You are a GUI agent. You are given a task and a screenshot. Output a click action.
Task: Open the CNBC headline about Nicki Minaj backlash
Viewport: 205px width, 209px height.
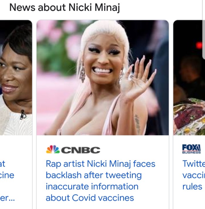(x=100, y=181)
